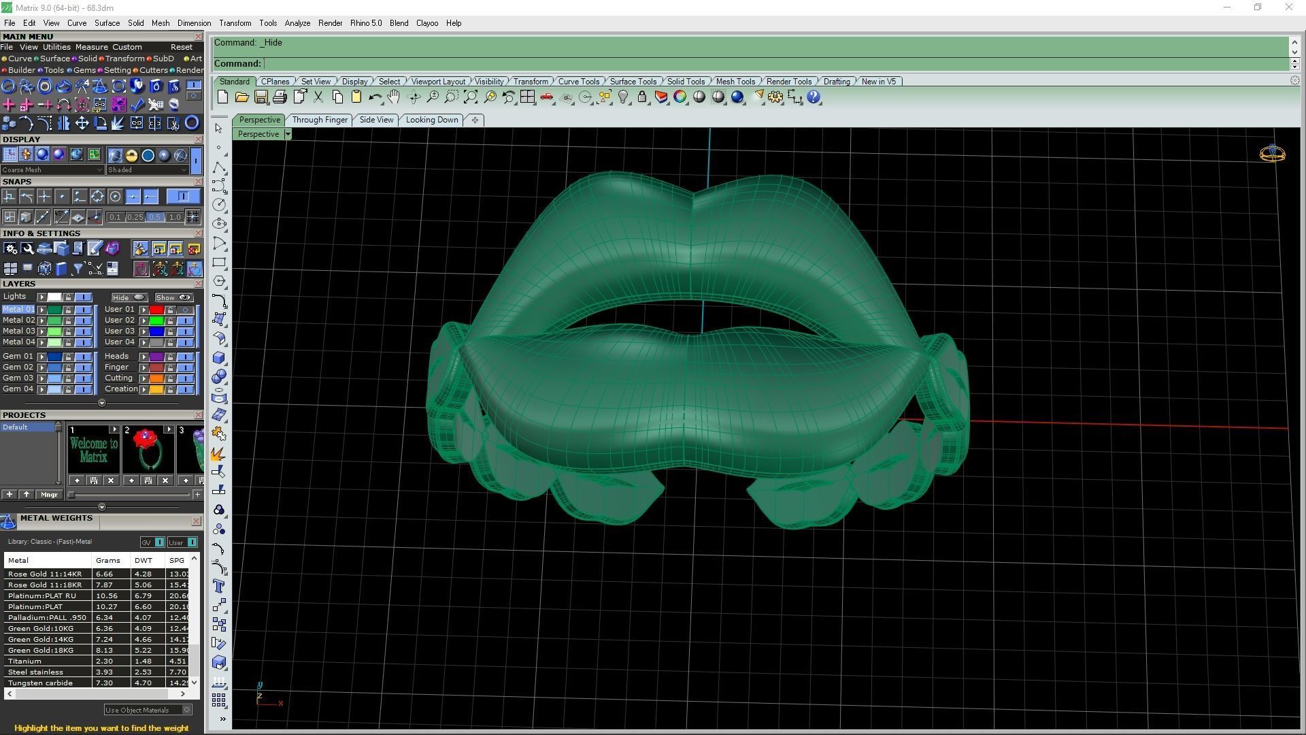The height and width of the screenshot is (735, 1306).
Task: Select the red ring project thumbnail 2
Action: coord(147,450)
